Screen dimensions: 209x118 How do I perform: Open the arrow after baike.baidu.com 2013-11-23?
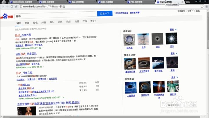[44, 67]
